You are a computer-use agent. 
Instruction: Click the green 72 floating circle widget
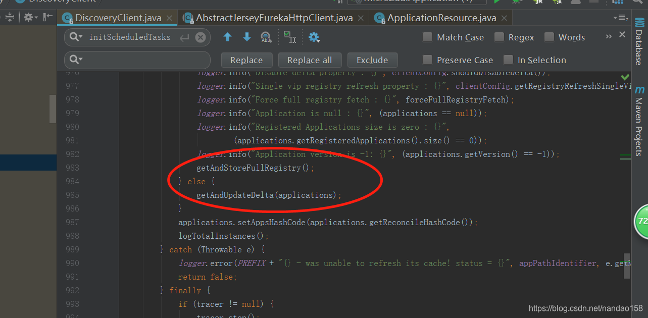point(642,221)
